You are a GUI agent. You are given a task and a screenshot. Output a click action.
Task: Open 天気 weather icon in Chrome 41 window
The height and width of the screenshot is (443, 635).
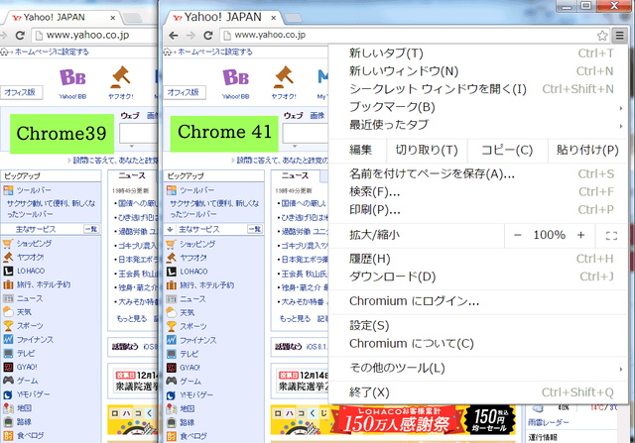pyautogui.click(x=172, y=312)
